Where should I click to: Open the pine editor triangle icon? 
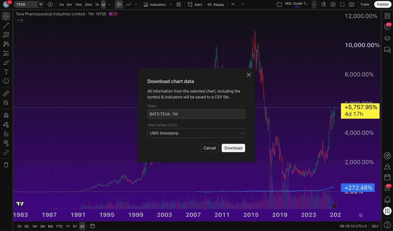coord(387,166)
